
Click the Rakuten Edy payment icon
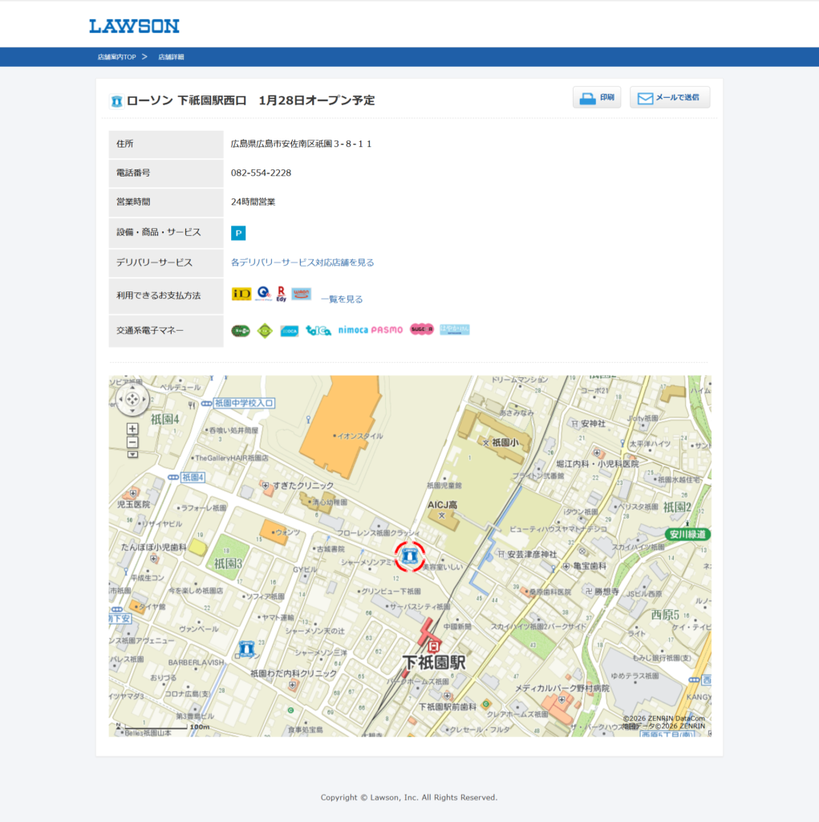pos(282,294)
